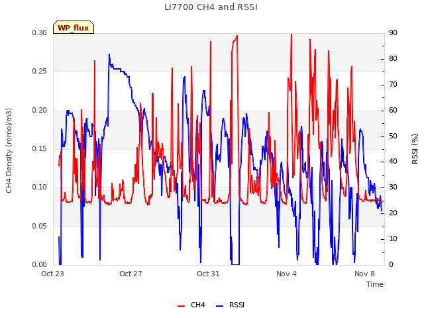This screenshot has width=424, height=318.
Task: Click the RSSI (%) axis title
Action: point(415,149)
